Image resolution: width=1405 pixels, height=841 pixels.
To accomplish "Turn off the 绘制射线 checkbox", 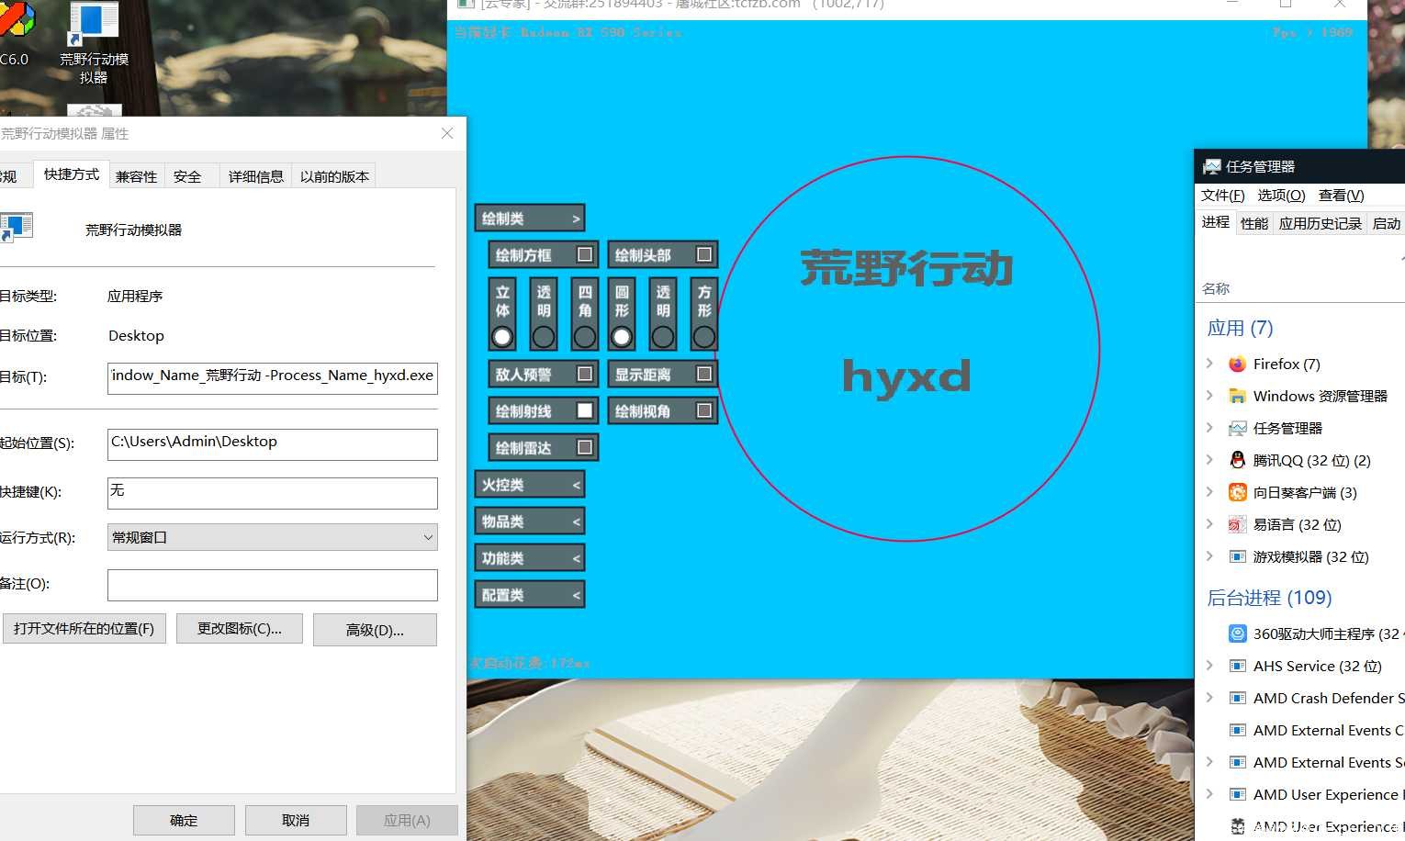I will coord(584,410).
